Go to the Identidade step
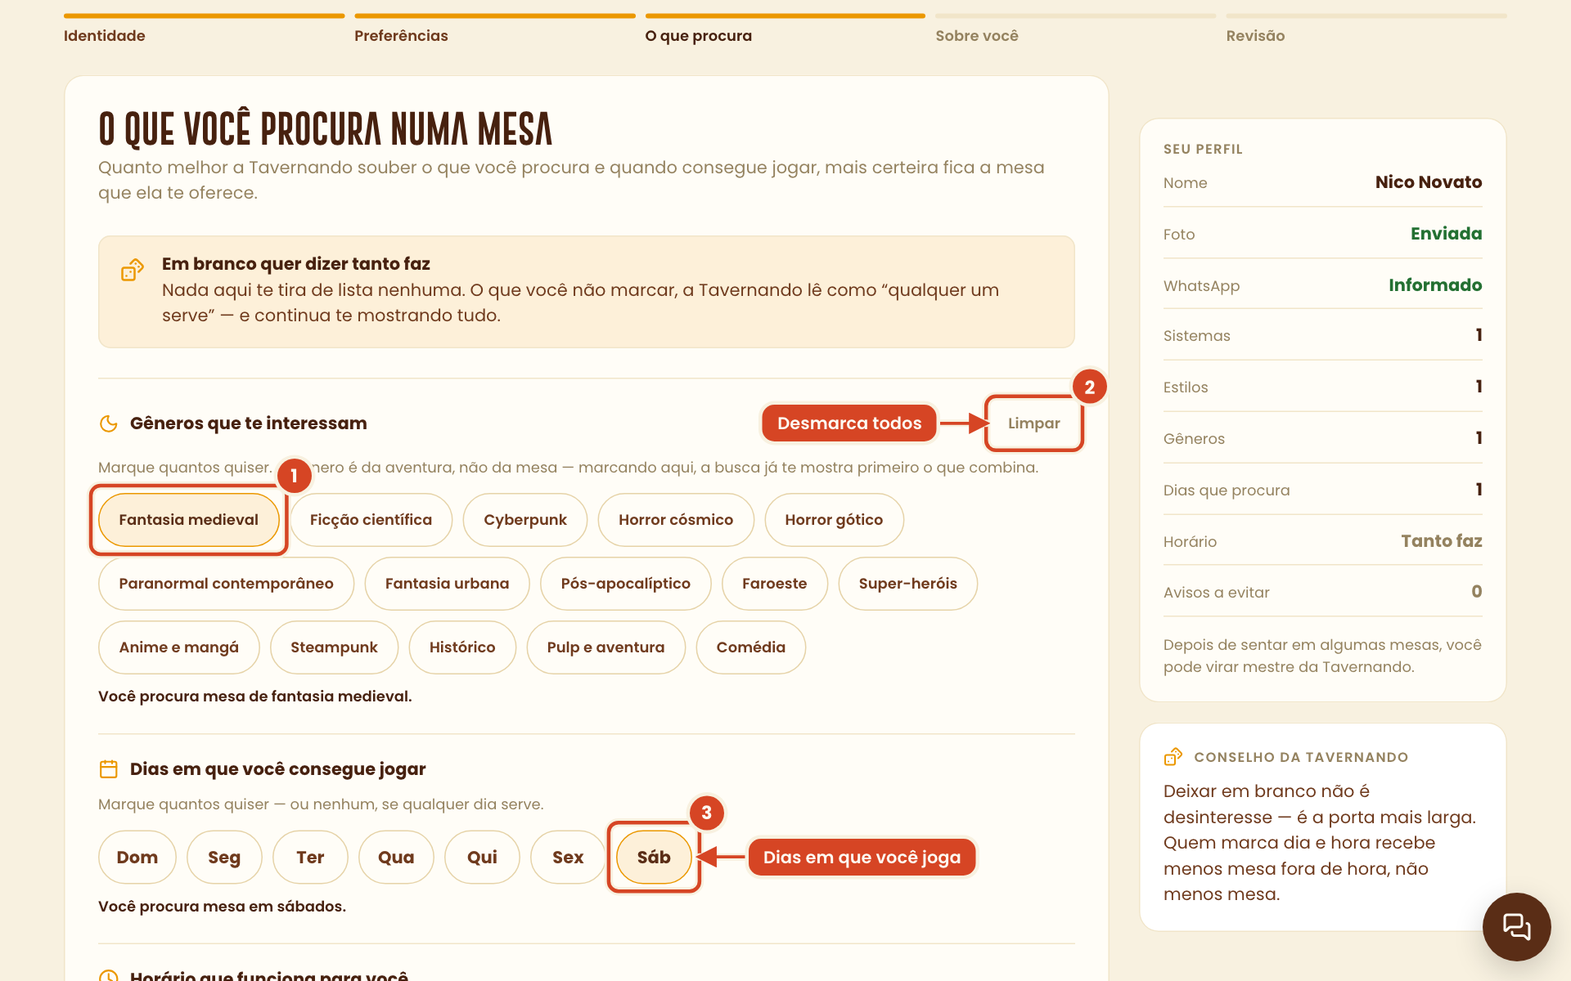1571x981 pixels. click(204, 29)
